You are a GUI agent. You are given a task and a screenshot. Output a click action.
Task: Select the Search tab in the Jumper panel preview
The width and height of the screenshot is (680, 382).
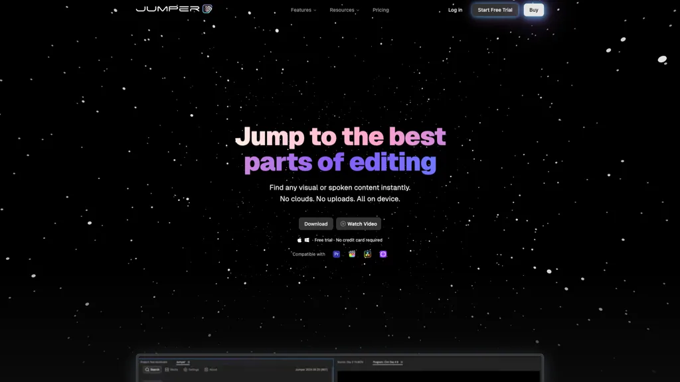tap(152, 369)
